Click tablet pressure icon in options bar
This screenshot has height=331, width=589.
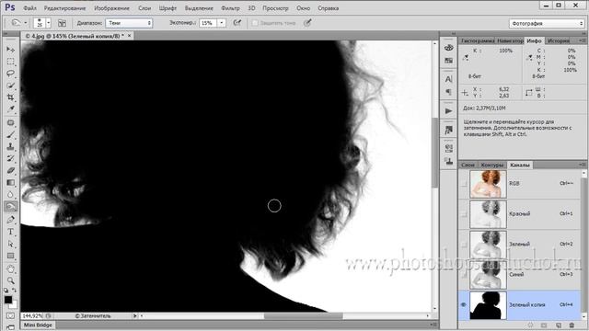[307, 23]
